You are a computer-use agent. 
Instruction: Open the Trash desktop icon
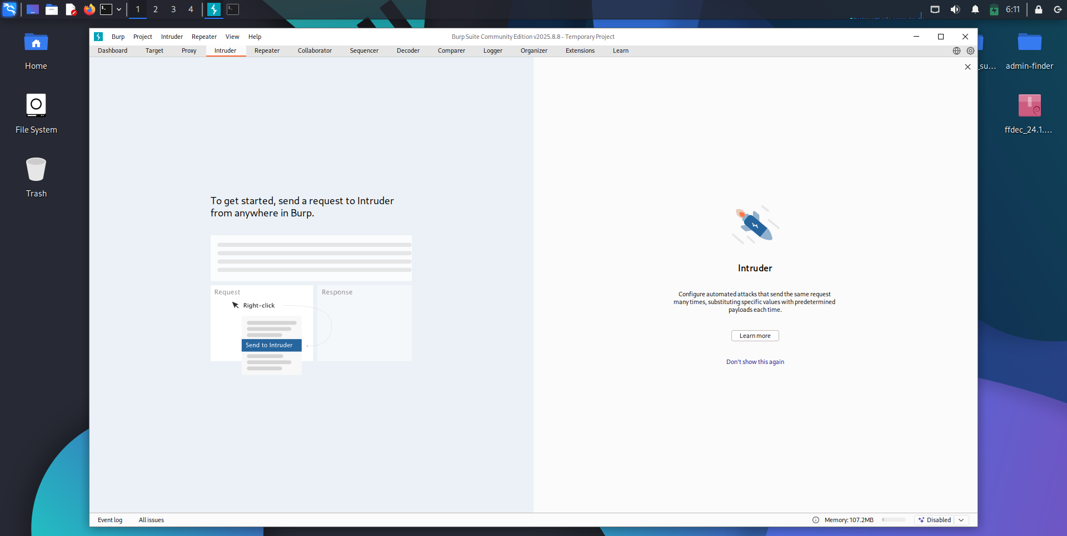(x=36, y=178)
